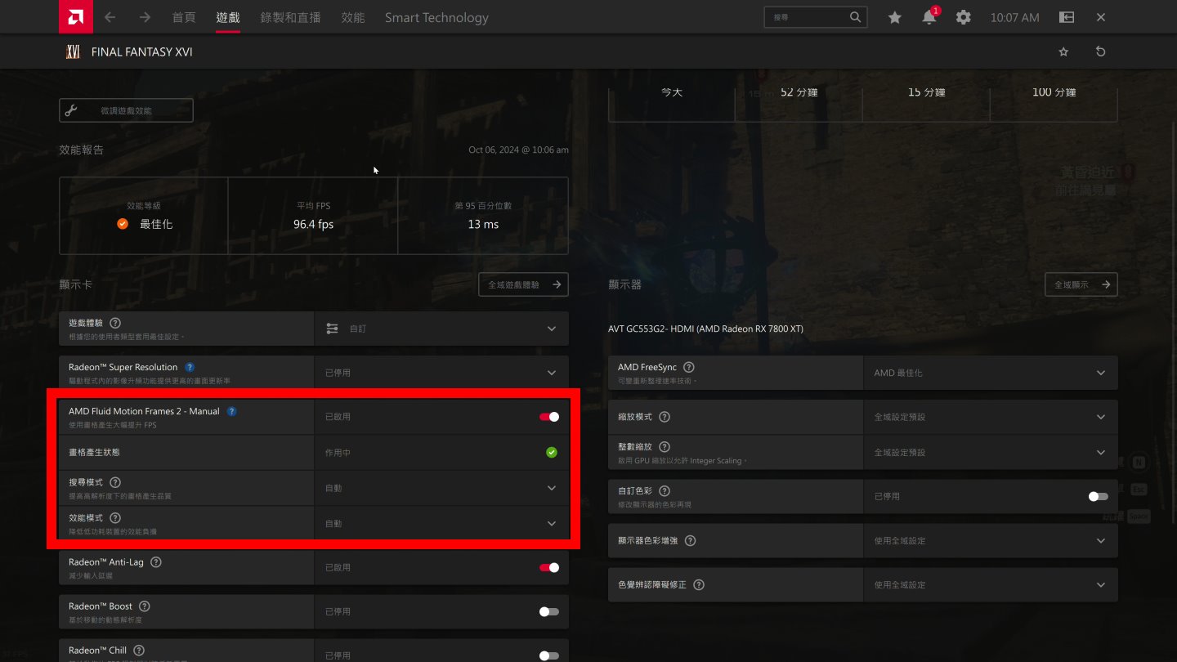Open help for 遊戲體驗

[x=115, y=323]
